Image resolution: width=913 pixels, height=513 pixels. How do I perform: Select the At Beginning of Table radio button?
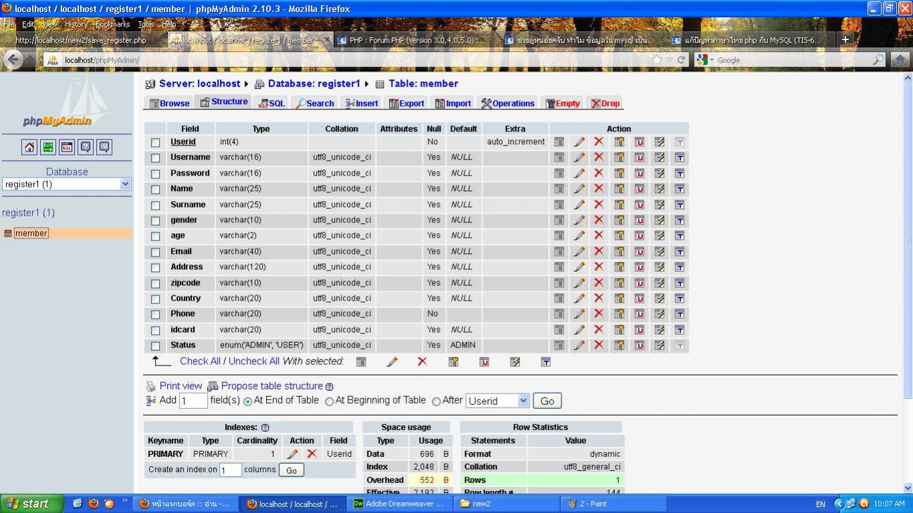tap(329, 401)
